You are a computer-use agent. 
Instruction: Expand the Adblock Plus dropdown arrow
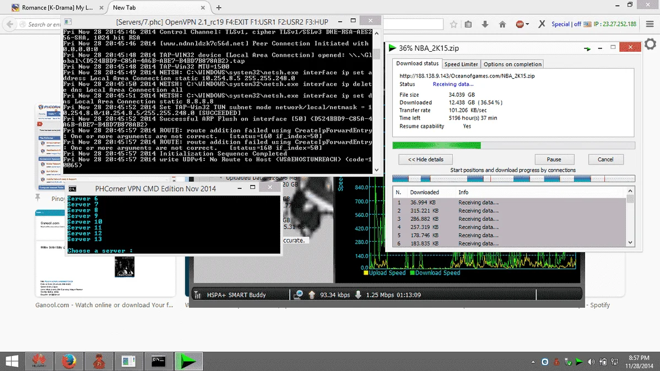pos(527,24)
